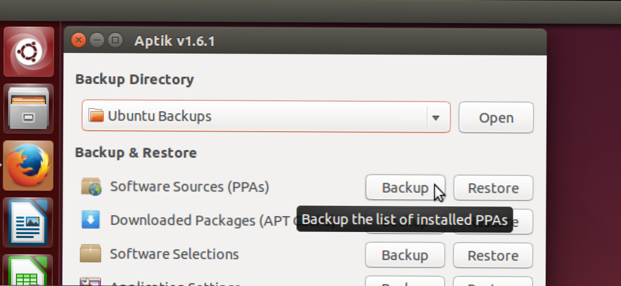Expand the Backup Directory dropdown arrow

(435, 117)
